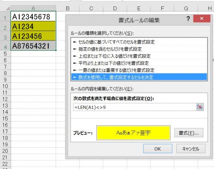Select column D header
Image resolution: width=214 pixels, height=169 pixels.
(x=115, y=9)
